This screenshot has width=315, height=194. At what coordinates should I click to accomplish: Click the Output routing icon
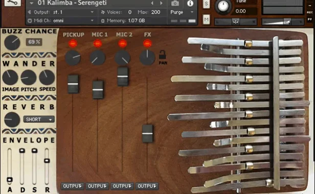point(30,12)
